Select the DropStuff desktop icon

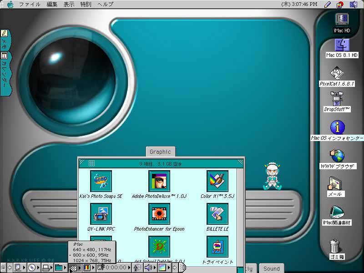click(337, 98)
